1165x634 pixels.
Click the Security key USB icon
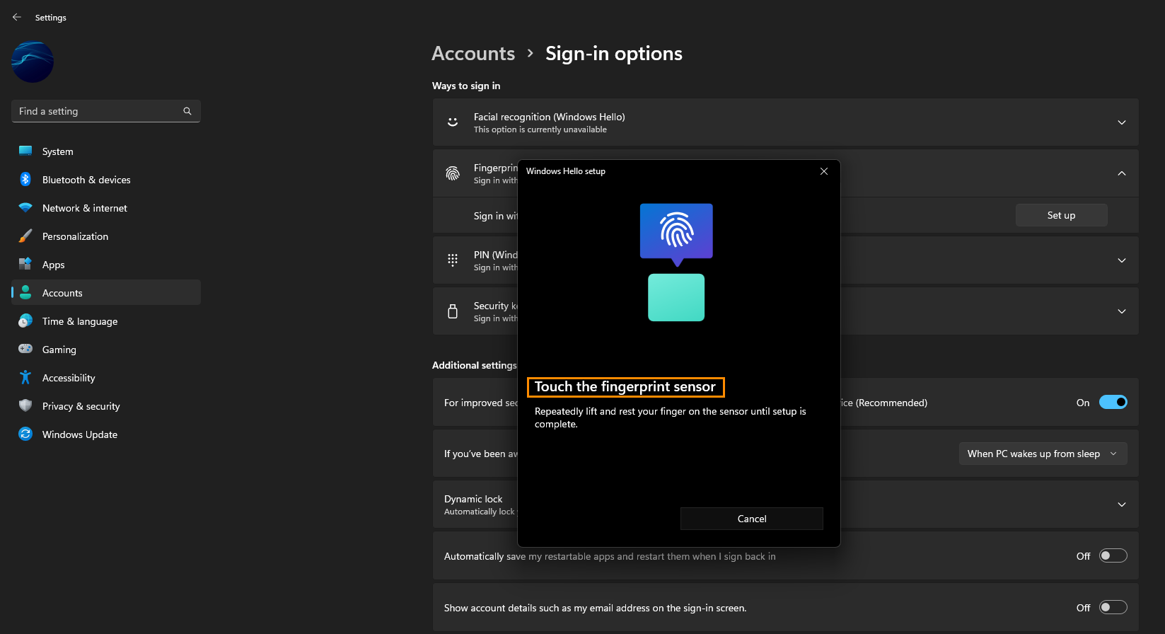tap(453, 311)
